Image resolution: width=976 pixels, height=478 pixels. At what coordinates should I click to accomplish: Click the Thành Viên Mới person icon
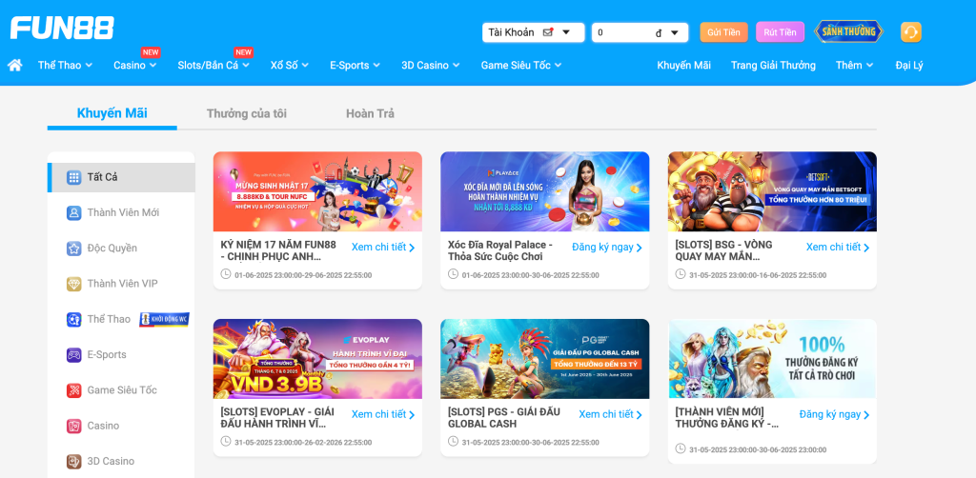coord(74,212)
